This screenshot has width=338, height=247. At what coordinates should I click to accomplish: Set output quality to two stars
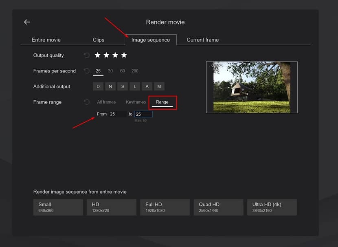[x=106, y=55]
